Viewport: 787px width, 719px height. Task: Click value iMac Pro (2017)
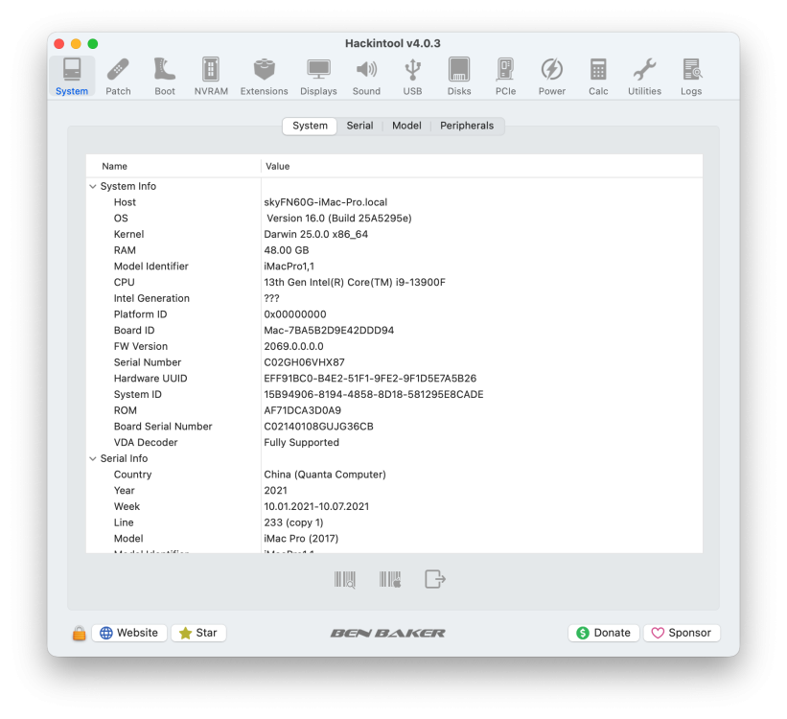pyautogui.click(x=301, y=539)
